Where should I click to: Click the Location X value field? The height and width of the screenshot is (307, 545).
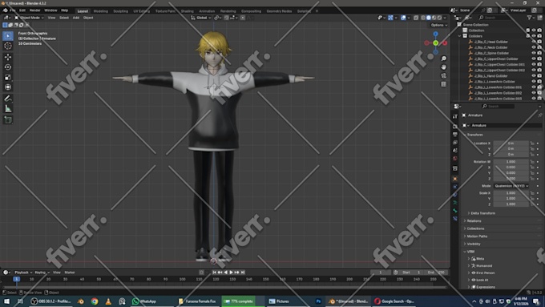click(x=511, y=143)
